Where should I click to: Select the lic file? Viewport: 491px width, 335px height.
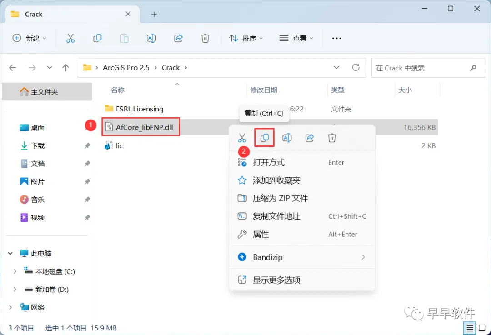click(114, 145)
